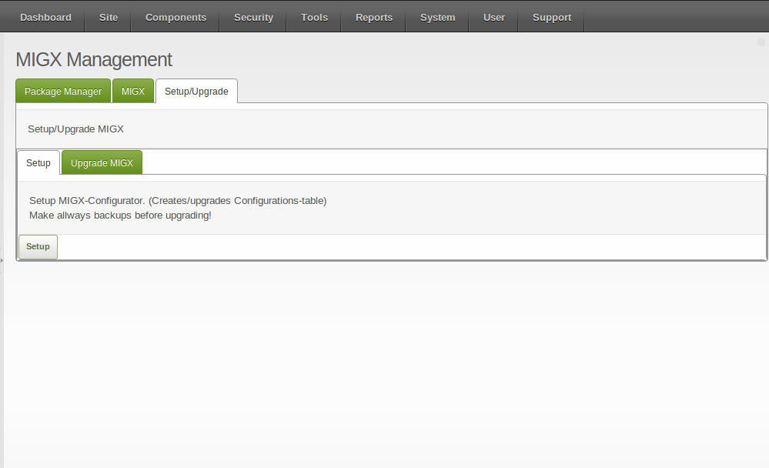769x468 pixels.
Task: Click the 'Setup MIGX-Configurator' description line
Action: [178, 201]
